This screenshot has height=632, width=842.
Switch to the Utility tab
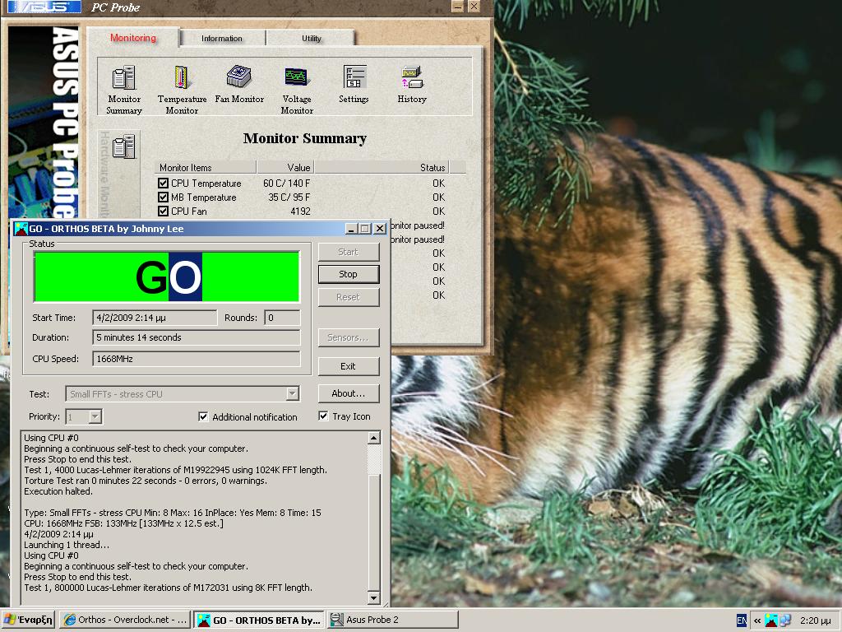click(x=311, y=38)
